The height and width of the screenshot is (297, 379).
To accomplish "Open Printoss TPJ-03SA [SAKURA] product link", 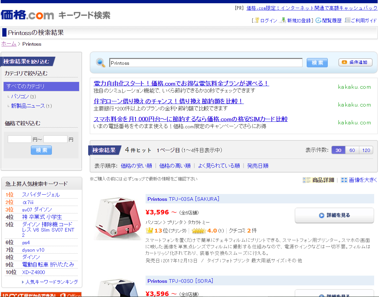I will 183,199.
